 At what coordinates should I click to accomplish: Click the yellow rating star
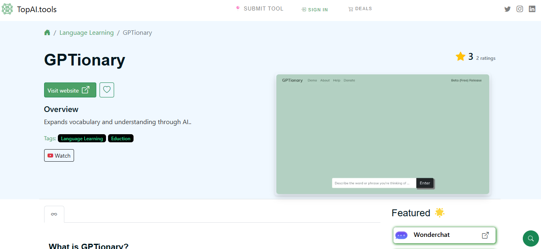[x=460, y=57]
